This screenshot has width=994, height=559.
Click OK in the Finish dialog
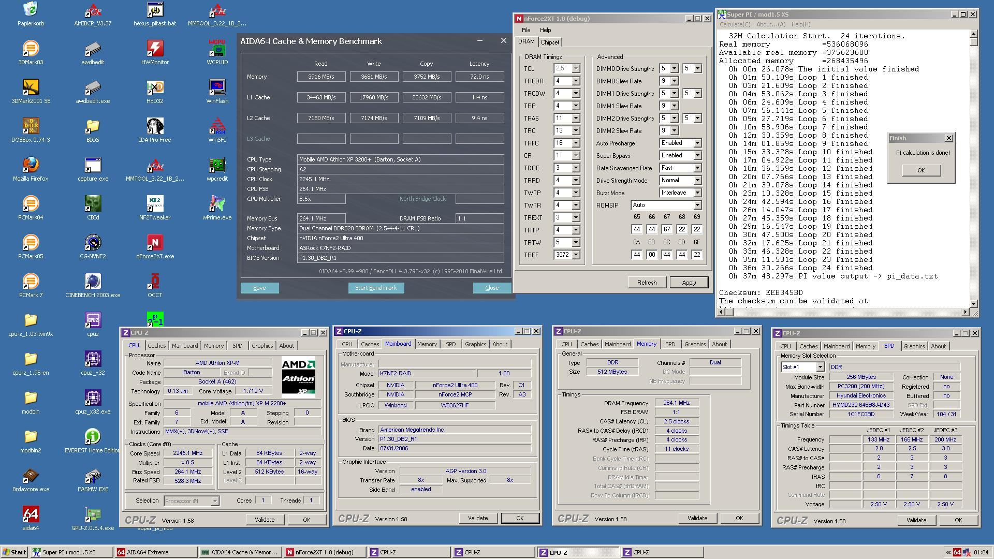click(x=921, y=170)
